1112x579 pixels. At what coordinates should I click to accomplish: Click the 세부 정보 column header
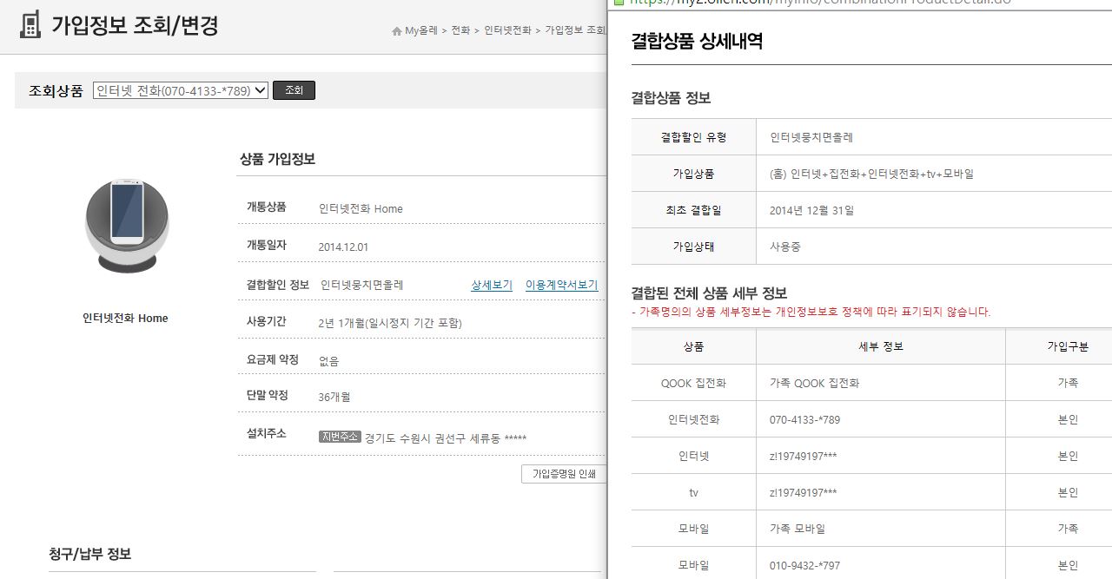point(880,346)
